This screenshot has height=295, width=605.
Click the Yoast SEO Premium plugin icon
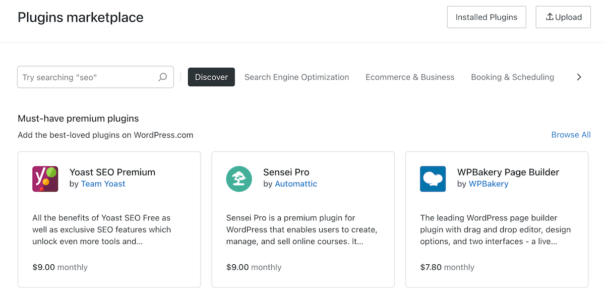pos(45,179)
